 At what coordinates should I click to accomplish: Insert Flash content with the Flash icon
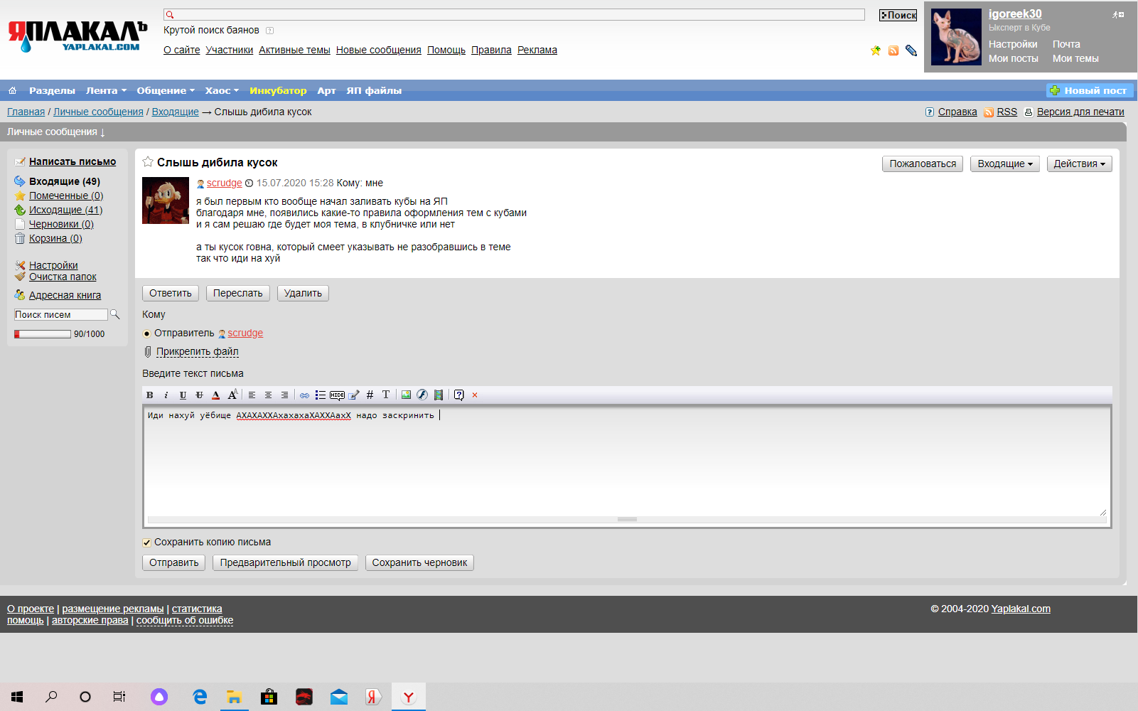click(422, 395)
